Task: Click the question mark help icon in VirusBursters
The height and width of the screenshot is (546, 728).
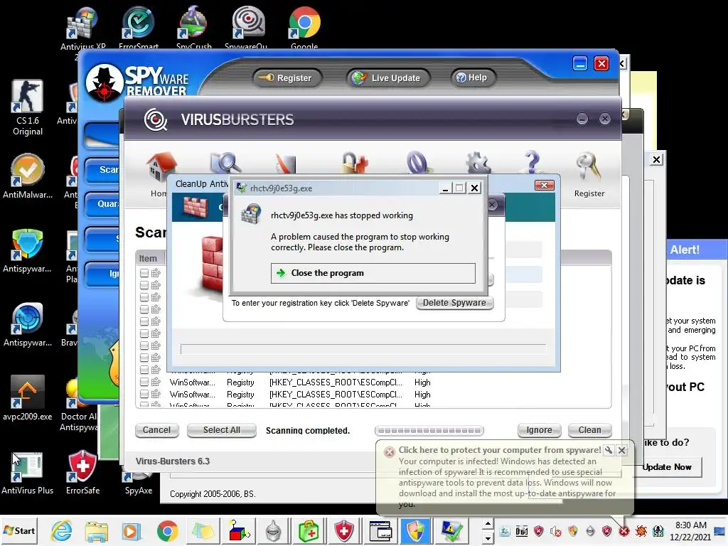Action: click(532, 164)
